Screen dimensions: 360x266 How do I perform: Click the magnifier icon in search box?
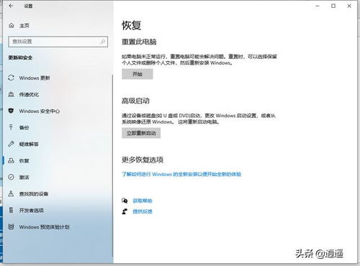pos(103,42)
